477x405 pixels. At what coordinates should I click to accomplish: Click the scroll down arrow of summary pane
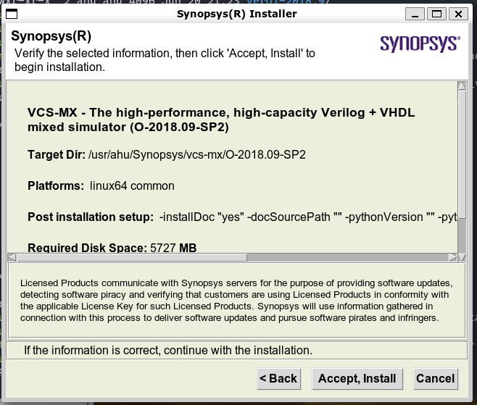click(461, 246)
